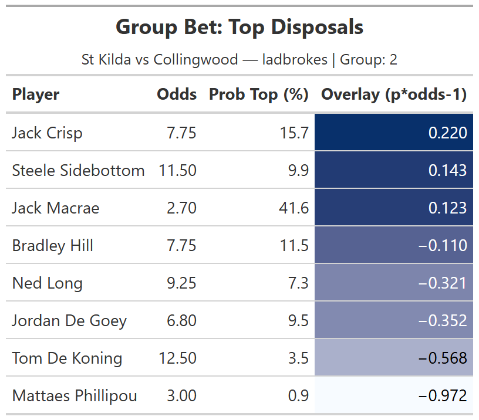Select Steele Sidebottom in the player column
The image size is (479, 420).
click(x=78, y=171)
